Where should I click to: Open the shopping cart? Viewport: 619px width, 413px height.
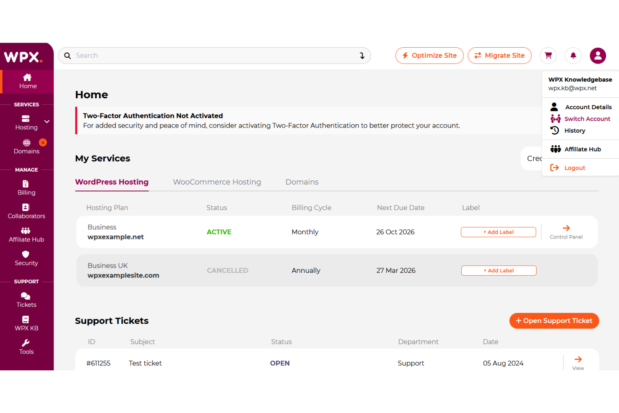click(548, 55)
